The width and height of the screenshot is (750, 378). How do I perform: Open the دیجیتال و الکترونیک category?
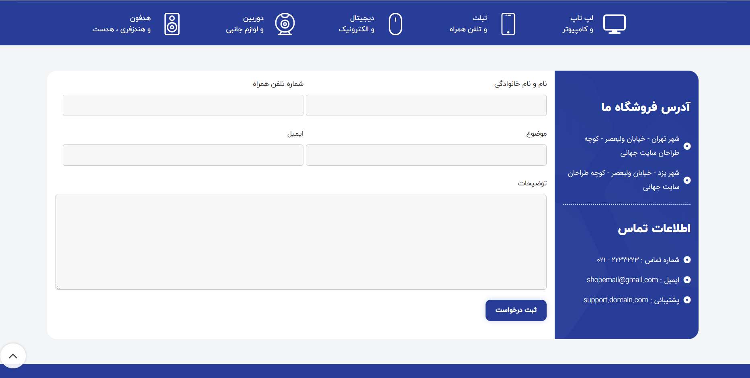tap(357, 24)
